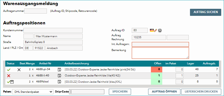Click im Paket field for 4689blxxl
Screen dimensions: 224x96
coord(180,82)
